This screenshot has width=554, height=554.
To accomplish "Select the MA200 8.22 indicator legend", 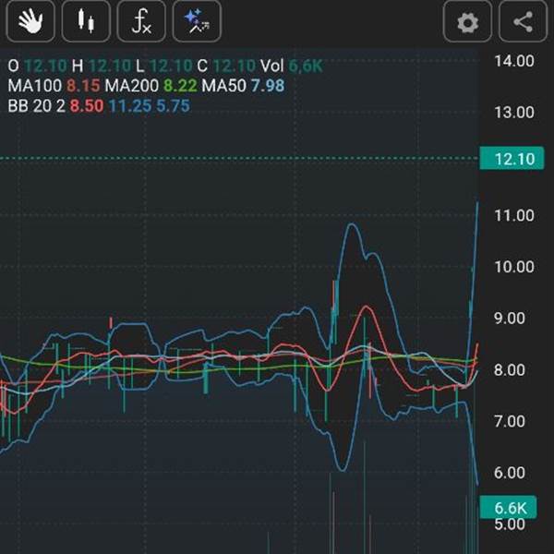I will click(x=151, y=86).
